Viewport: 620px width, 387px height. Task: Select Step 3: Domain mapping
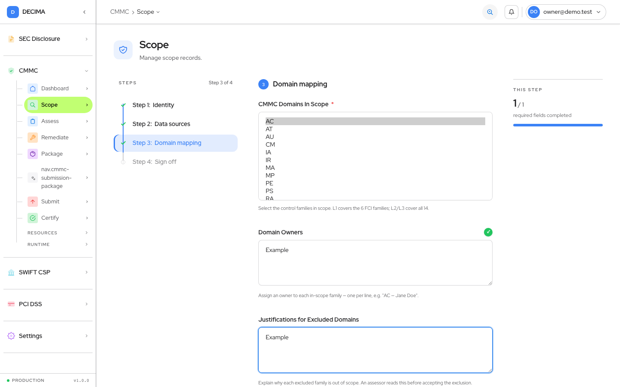(176, 143)
